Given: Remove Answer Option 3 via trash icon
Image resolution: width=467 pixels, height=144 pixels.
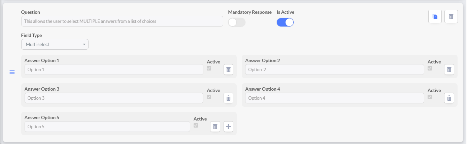Looking at the screenshot, I should click(228, 98).
